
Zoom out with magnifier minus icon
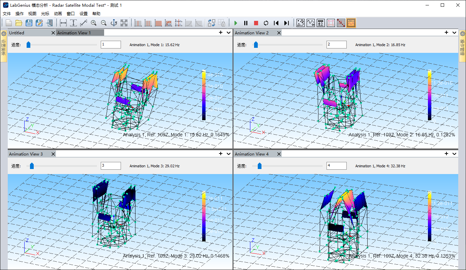pos(104,23)
